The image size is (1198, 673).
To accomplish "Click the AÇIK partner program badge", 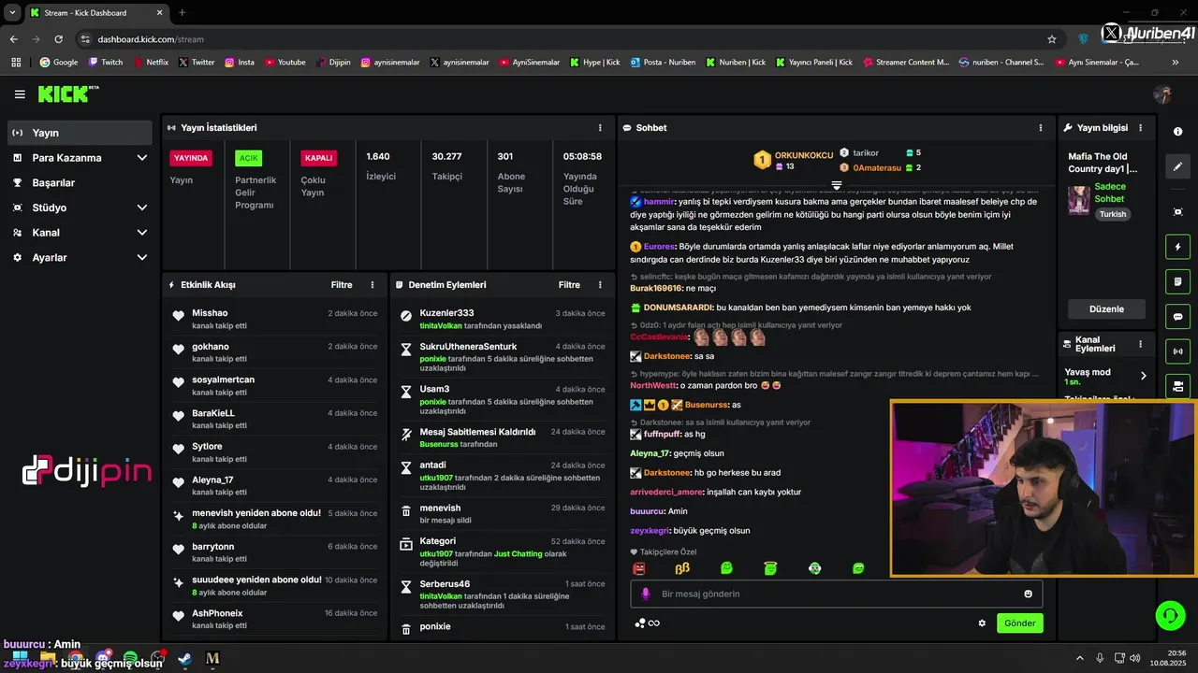I will [x=248, y=158].
